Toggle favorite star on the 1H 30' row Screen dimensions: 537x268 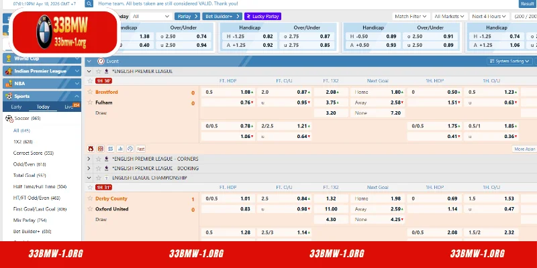click(x=90, y=81)
